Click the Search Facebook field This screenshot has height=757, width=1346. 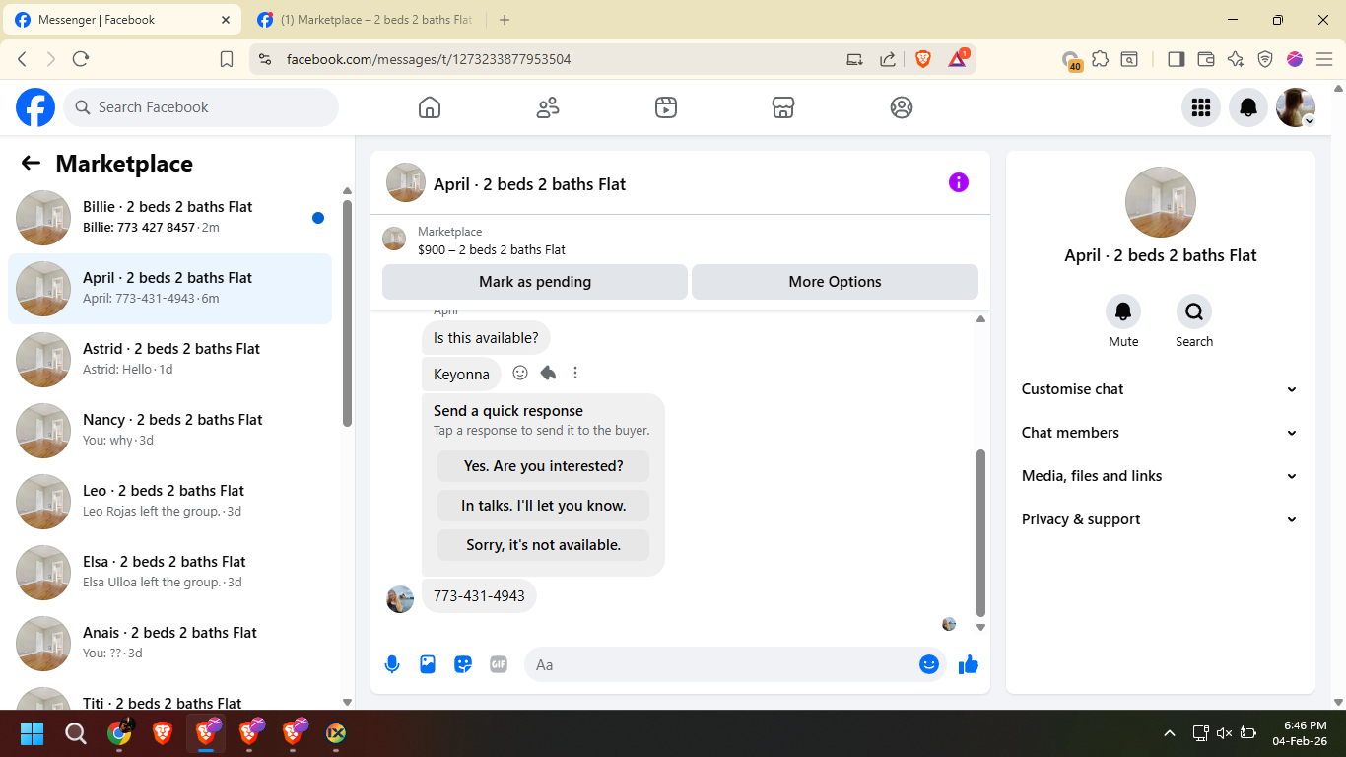(x=201, y=107)
